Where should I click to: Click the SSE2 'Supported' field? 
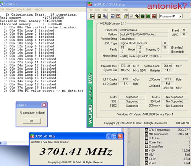132,106
